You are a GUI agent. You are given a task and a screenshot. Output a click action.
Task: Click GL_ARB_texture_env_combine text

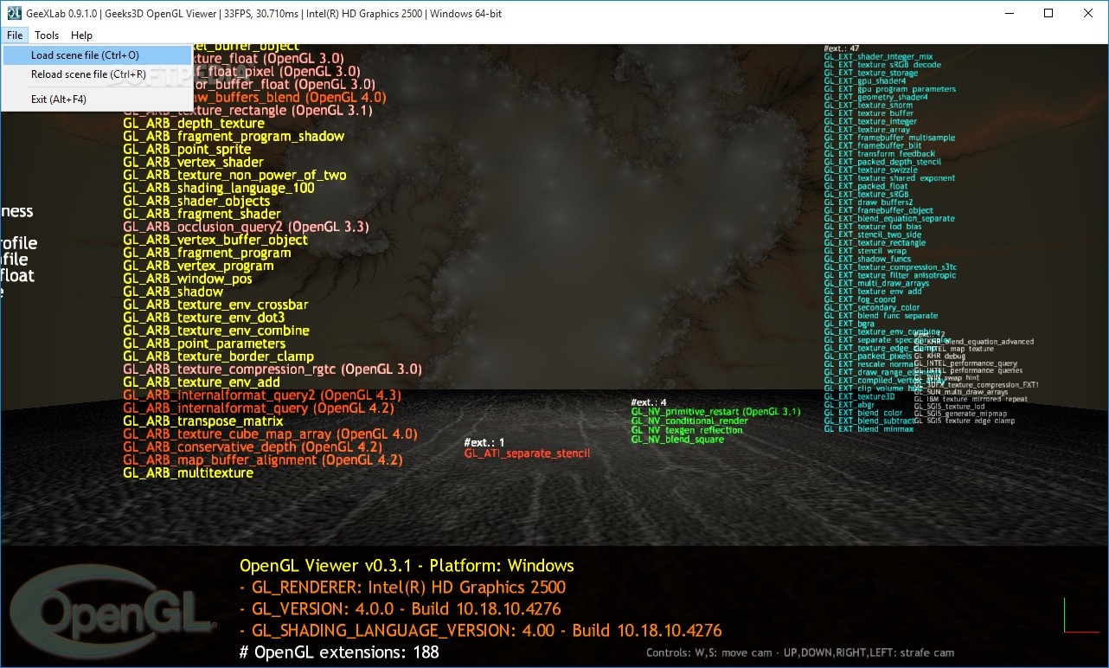(216, 331)
